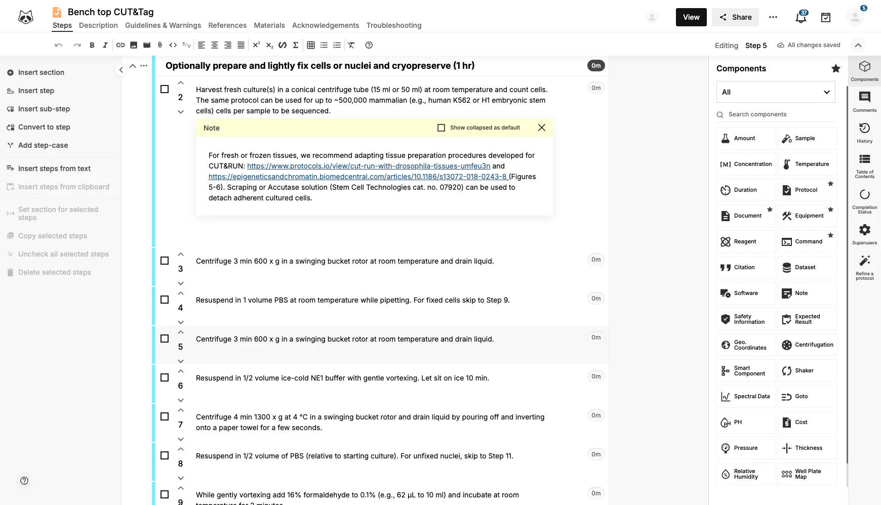
Task: Apply superscript formatting
Action: click(256, 45)
